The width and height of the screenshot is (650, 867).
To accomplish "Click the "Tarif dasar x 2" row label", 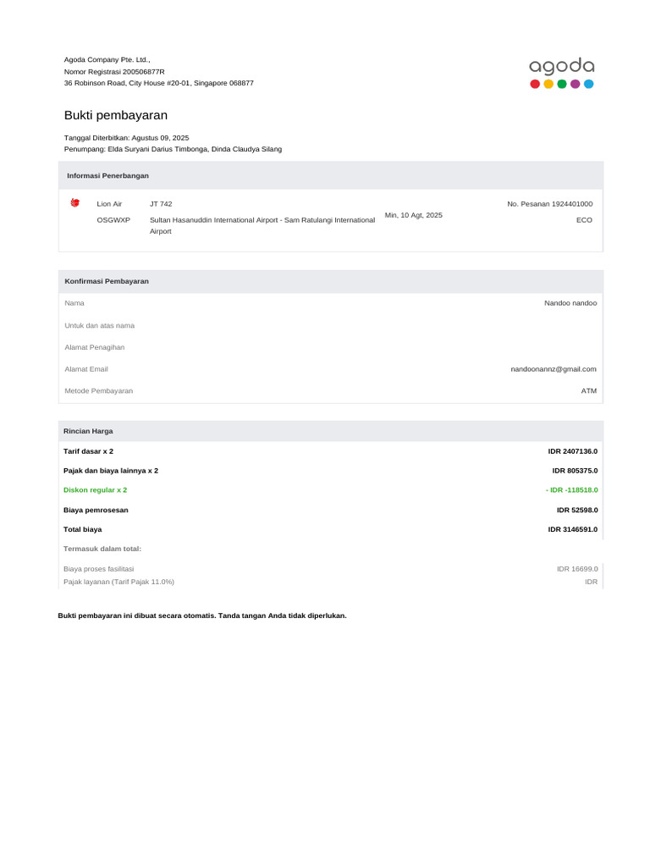I will pos(88,451).
